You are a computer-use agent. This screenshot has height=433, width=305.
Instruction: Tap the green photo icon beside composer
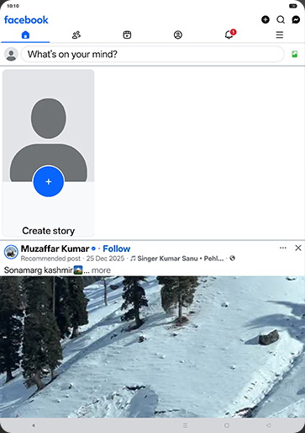pos(295,54)
